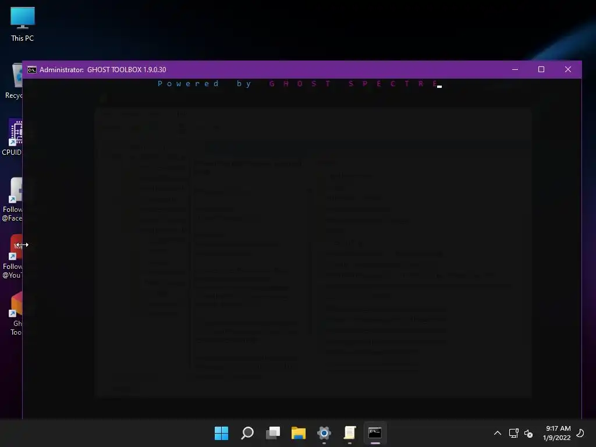Viewport: 596px width, 447px height.
Task: Show hidden system tray icons
Action: click(497, 433)
